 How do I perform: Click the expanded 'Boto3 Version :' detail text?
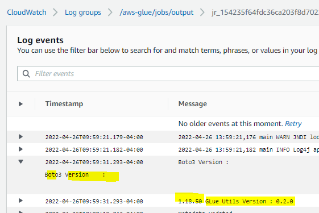tap(75, 175)
